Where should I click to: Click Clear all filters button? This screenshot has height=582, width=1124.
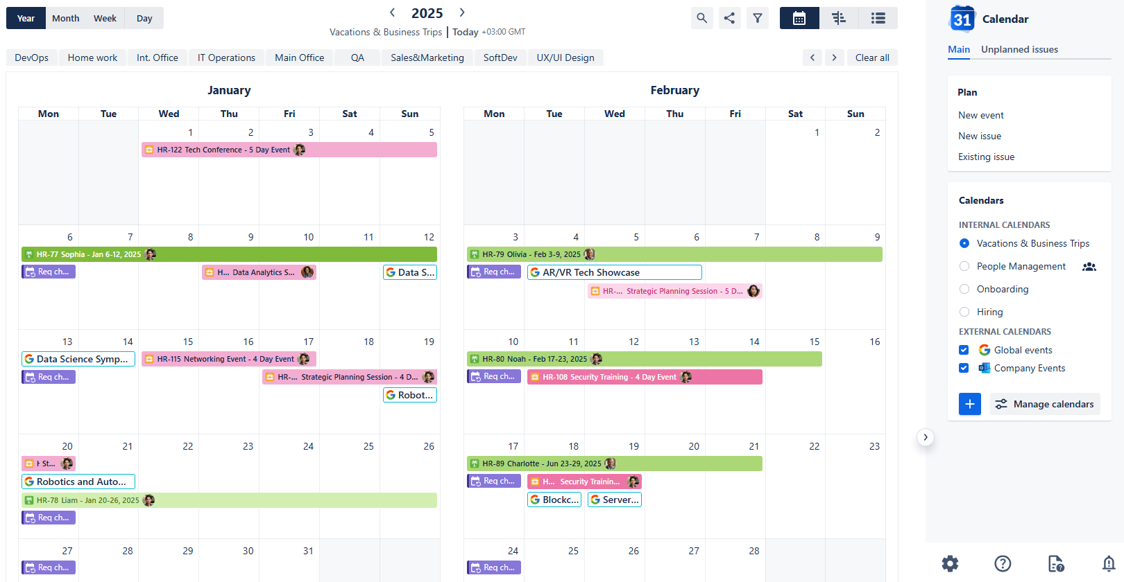click(872, 58)
